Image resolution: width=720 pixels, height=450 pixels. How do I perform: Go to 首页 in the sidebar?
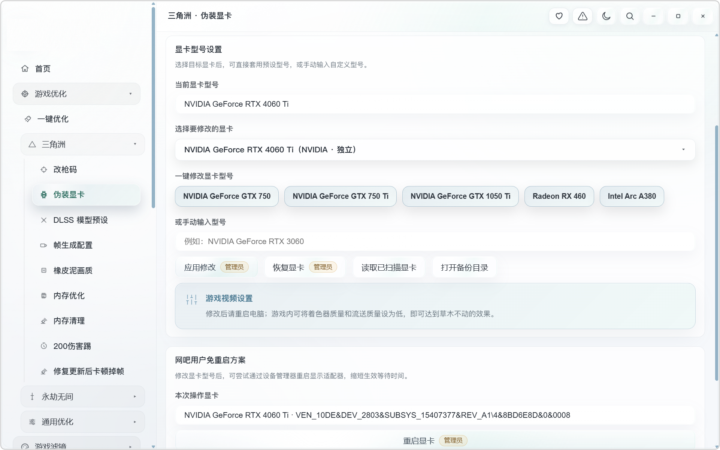tap(43, 69)
